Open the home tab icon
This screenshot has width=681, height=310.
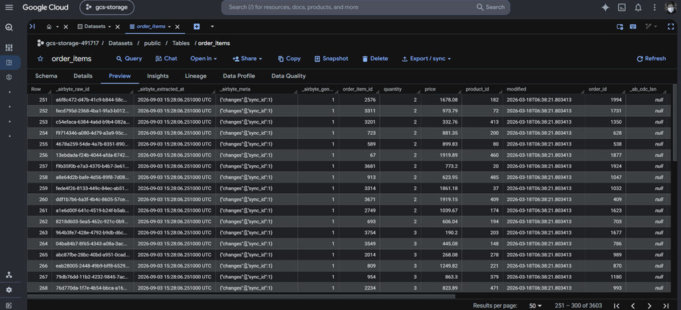[x=49, y=27]
